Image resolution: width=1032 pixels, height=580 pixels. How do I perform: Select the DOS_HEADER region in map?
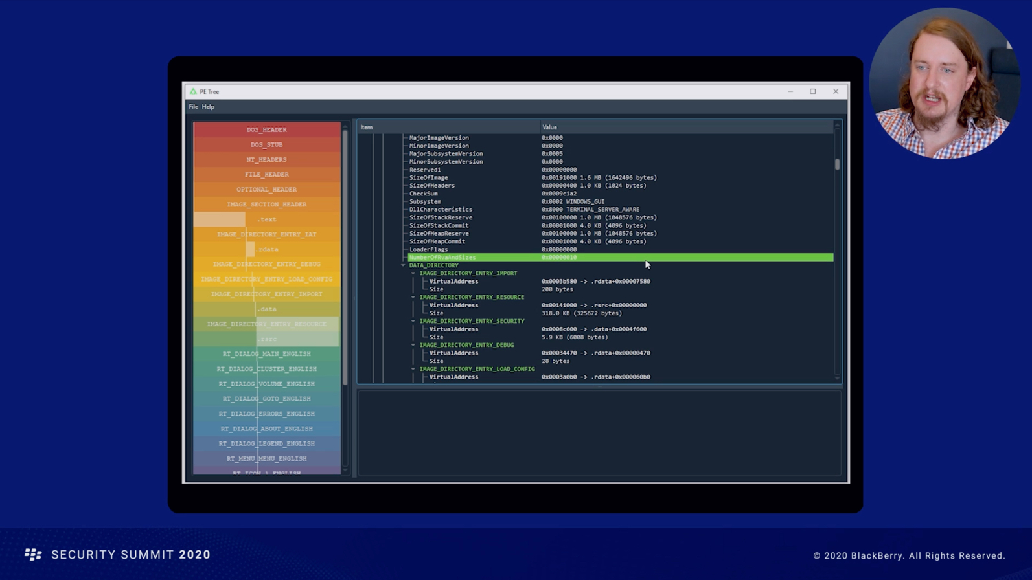(266, 129)
